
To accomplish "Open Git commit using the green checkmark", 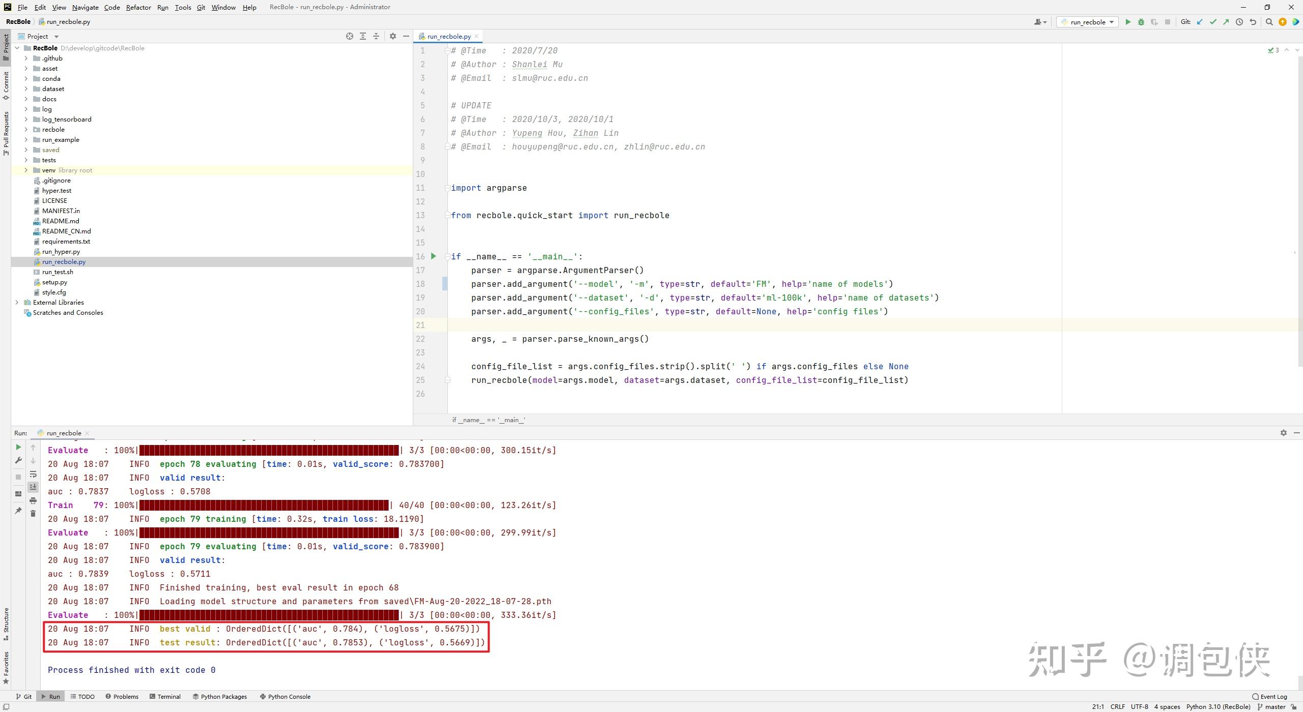I will point(1213,22).
